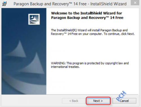The image size is (141, 107).
Task: Click the framed Paragon sail logo
Action: [34, 19]
